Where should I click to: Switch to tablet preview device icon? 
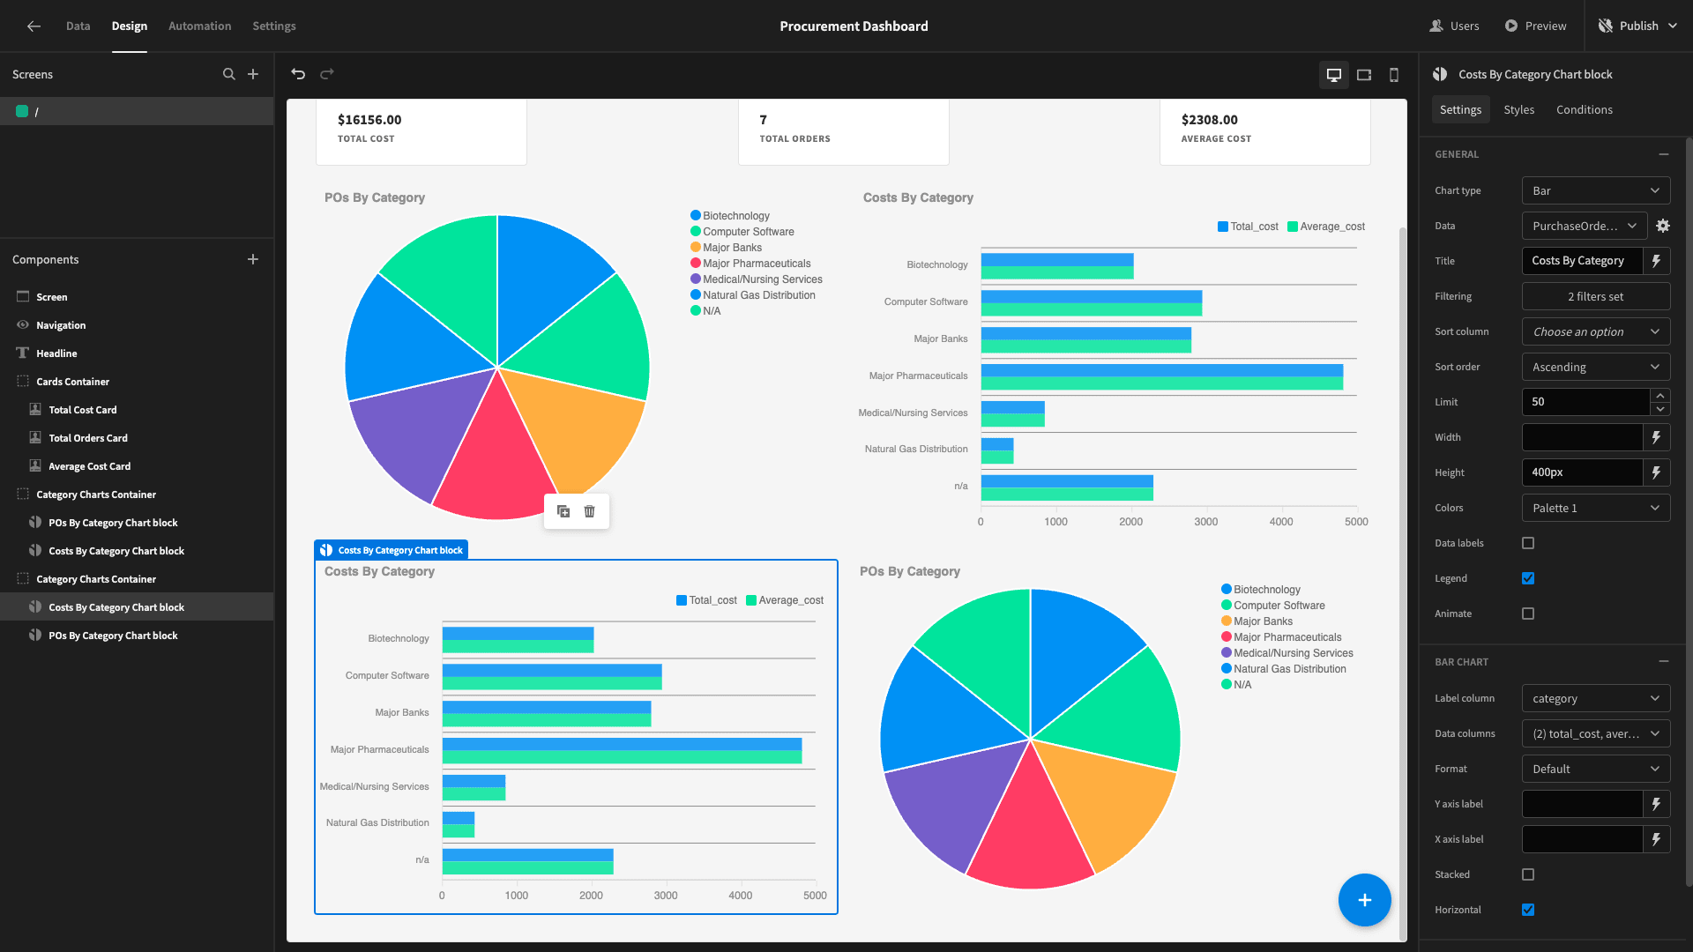(x=1364, y=75)
